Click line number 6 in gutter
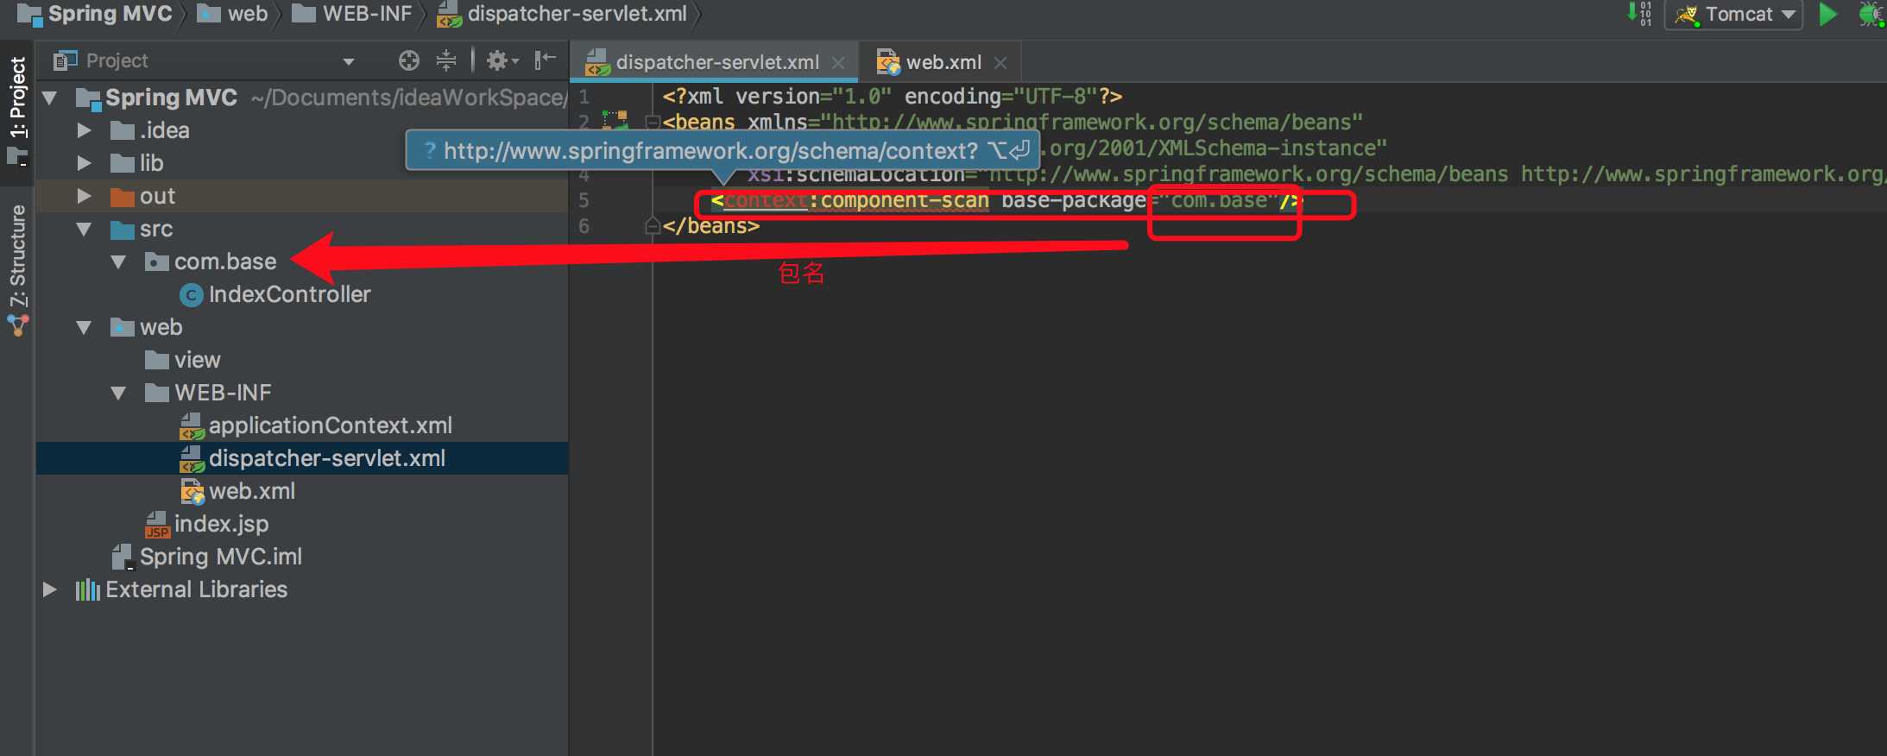The height and width of the screenshot is (756, 1887). pyautogui.click(x=584, y=226)
